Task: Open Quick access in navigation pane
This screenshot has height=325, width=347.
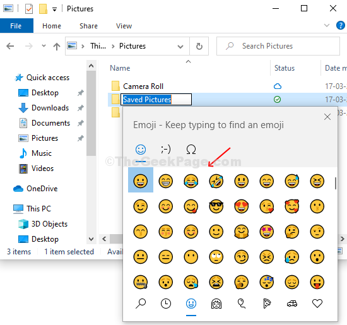Action: tap(48, 78)
